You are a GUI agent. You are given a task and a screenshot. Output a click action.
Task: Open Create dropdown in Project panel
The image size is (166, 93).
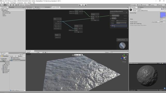click(3, 55)
